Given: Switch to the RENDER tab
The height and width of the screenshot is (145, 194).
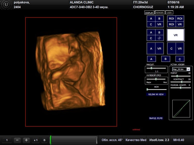Looking at the screenshot, I should (160, 13).
